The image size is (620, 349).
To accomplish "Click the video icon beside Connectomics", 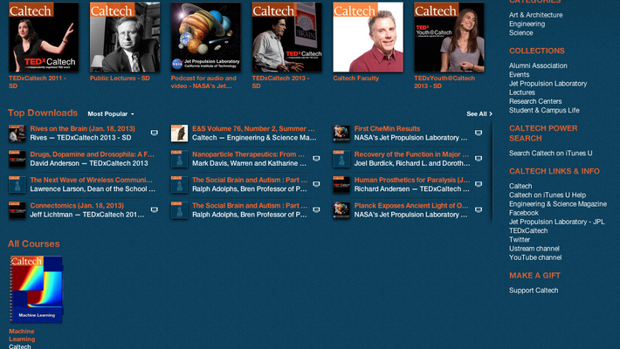I will coord(155,210).
